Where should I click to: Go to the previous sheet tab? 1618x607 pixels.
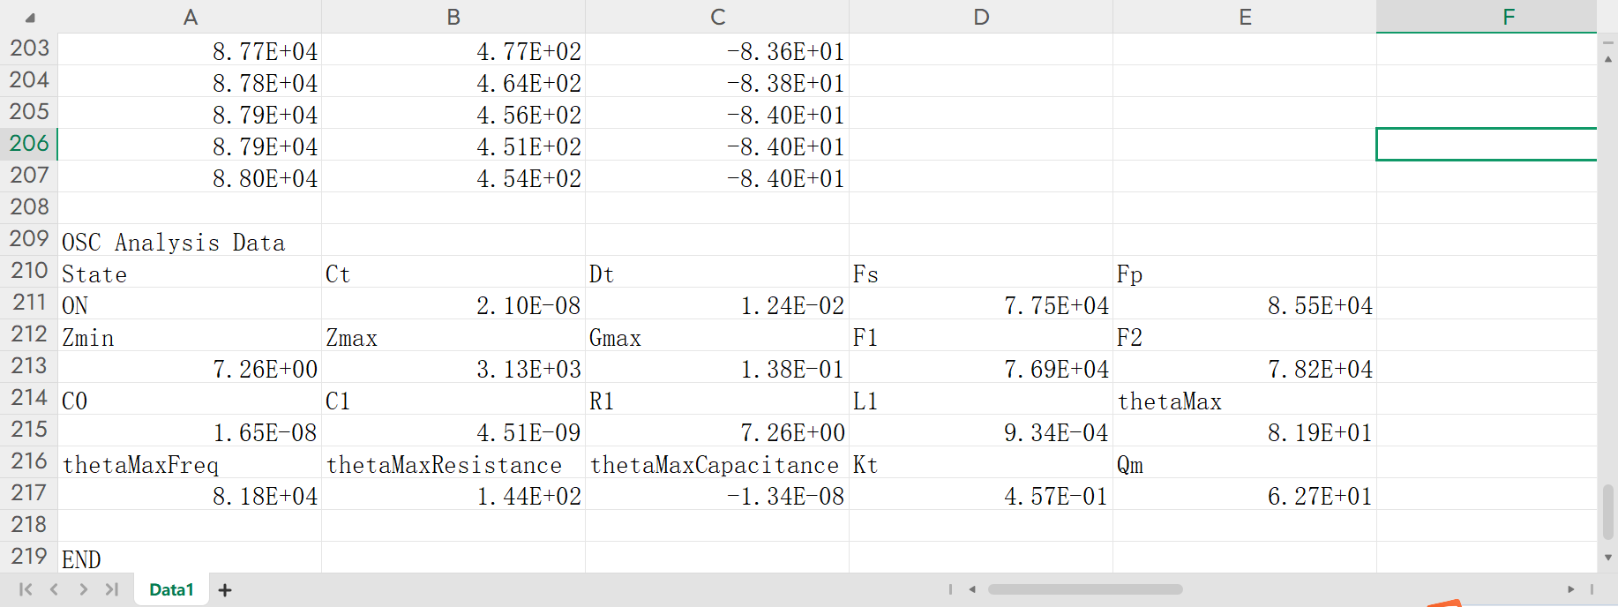click(55, 589)
